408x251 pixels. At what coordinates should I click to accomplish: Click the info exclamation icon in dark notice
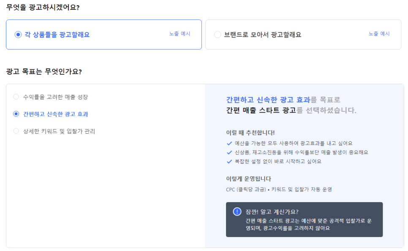click(237, 211)
